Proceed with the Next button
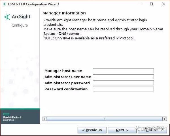170x136 pixels. [122, 130]
